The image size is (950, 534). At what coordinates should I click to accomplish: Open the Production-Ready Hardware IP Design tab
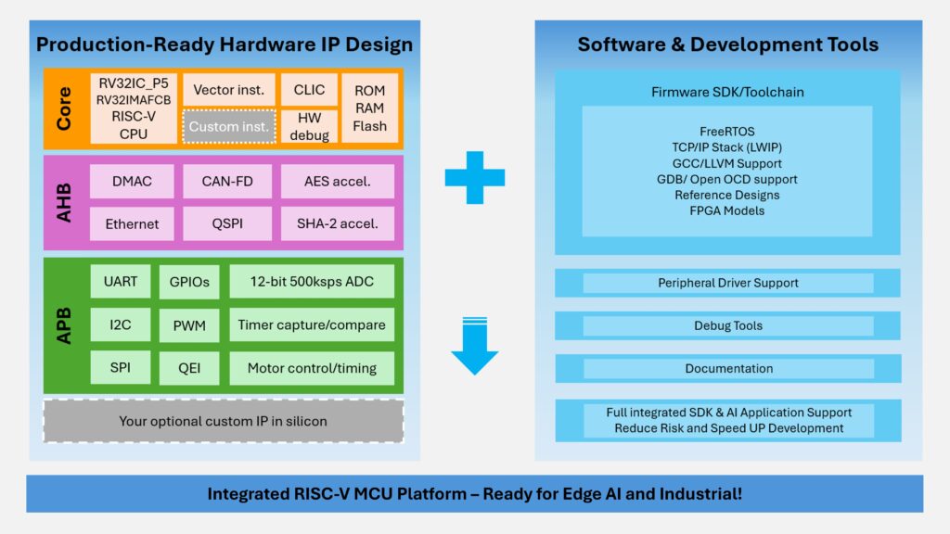click(x=225, y=44)
